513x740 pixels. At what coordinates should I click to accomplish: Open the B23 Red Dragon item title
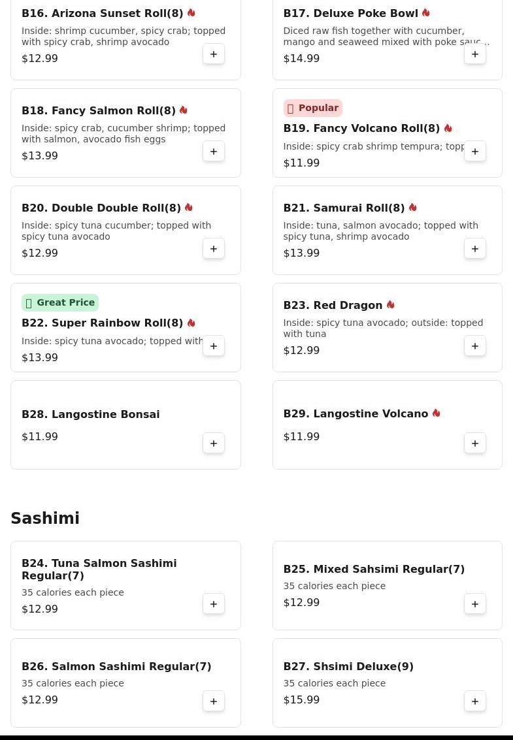333,305
